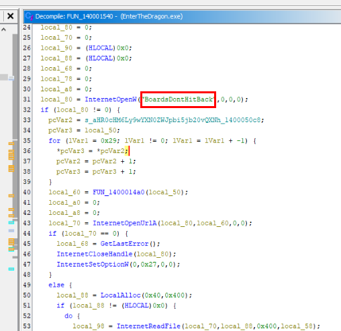Click InternetReadFile on line 53

click(x=148, y=326)
